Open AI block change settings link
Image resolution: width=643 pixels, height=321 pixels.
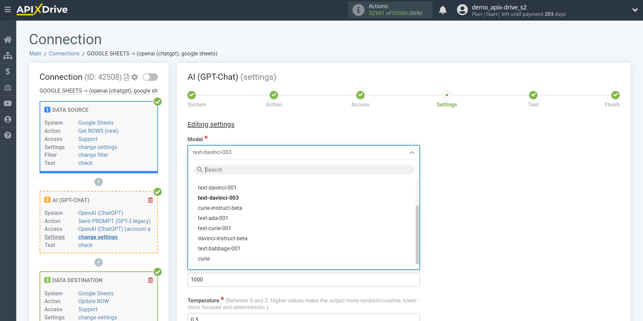98,237
